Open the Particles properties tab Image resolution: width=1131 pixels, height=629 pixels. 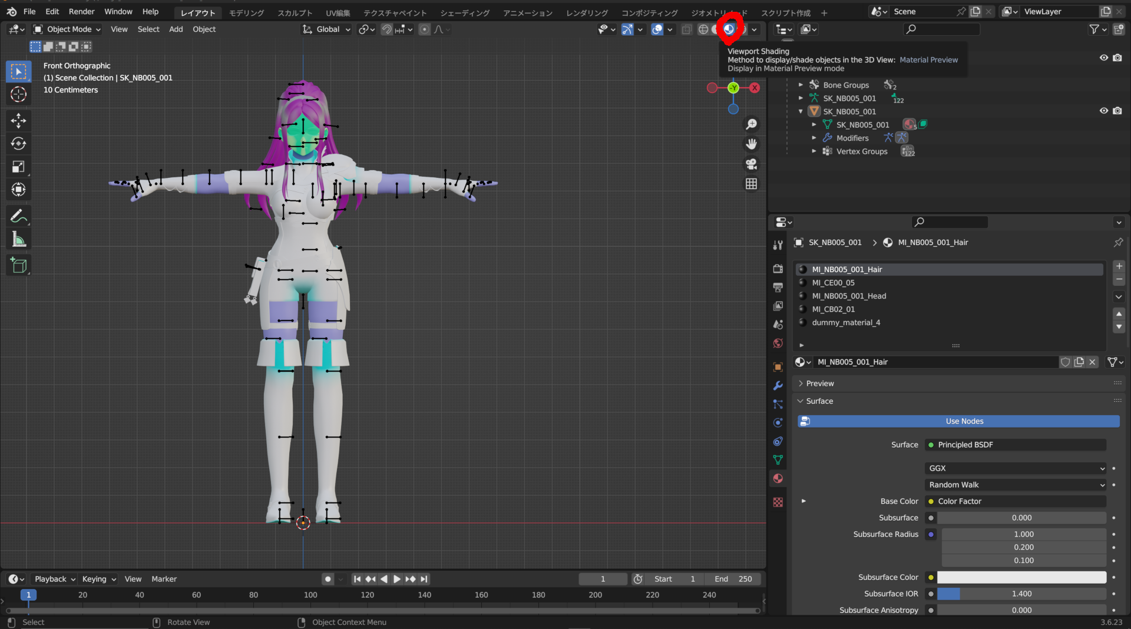[778, 404]
